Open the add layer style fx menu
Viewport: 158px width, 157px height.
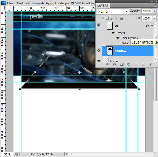coord(114,64)
